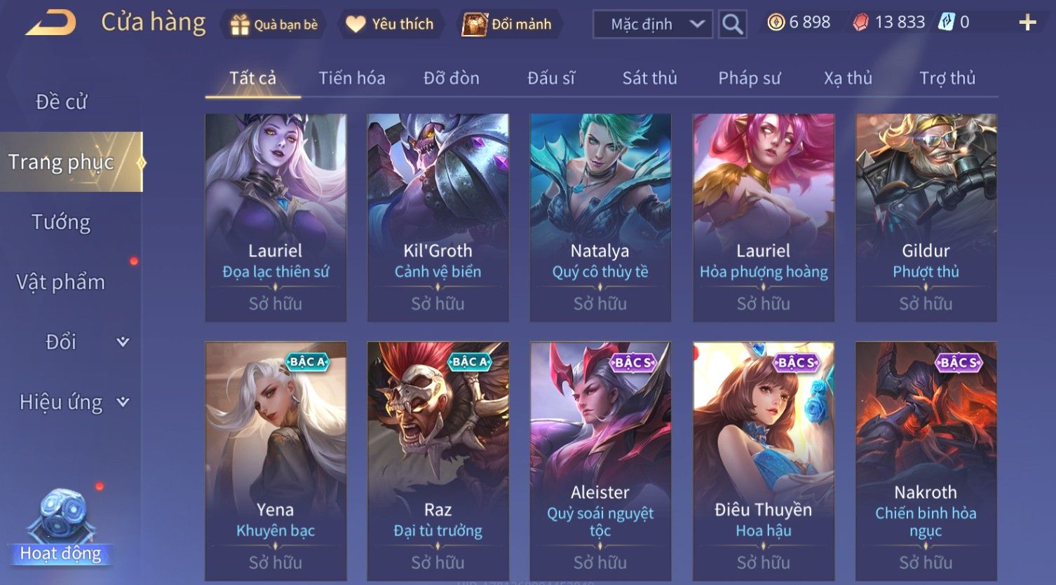This screenshot has width=1056, height=585.
Task: Switch to the Pháp sư tab
Action: [749, 78]
